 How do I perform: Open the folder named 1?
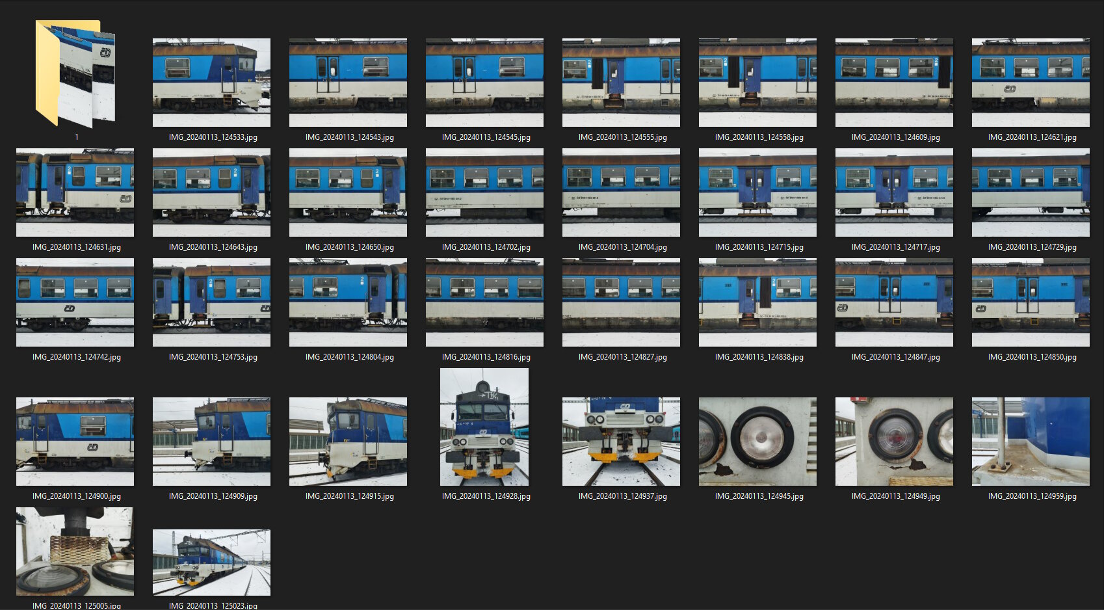(x=75, y=73)
